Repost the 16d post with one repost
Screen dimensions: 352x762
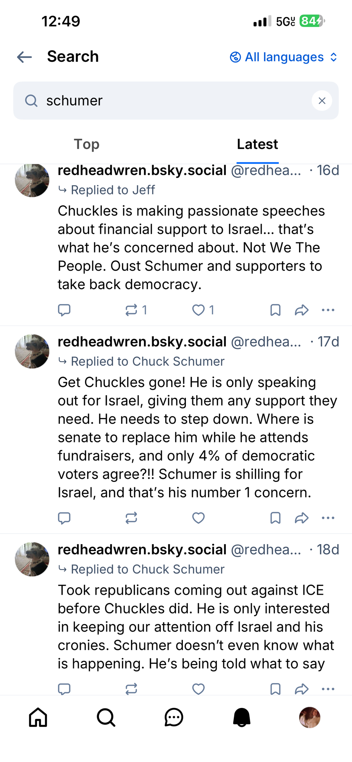131,310
